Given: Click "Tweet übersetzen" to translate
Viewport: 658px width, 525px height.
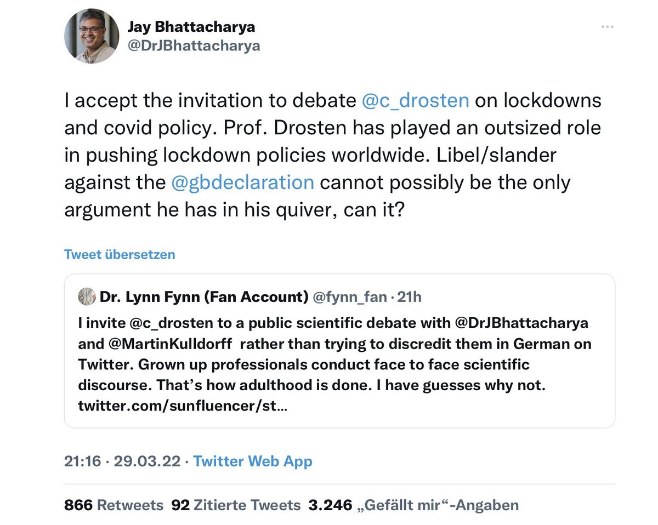Looking at the screenshot, I should [120, 254].
